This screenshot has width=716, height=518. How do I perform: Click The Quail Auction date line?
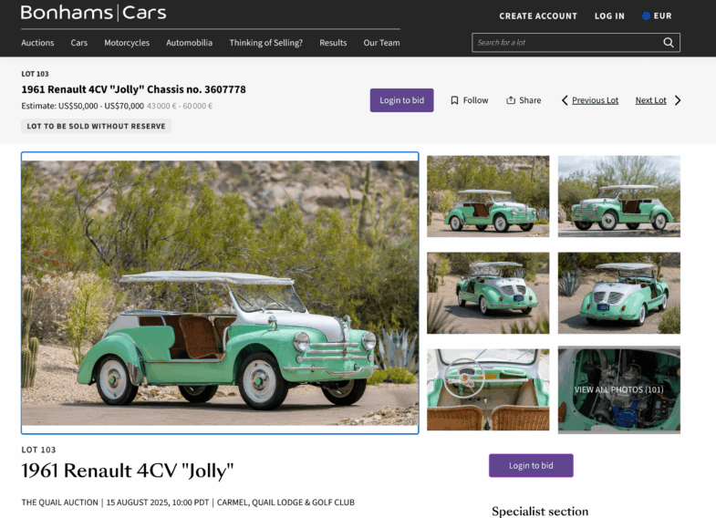188,502
